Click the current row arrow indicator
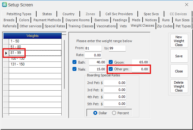 [6, 53]
